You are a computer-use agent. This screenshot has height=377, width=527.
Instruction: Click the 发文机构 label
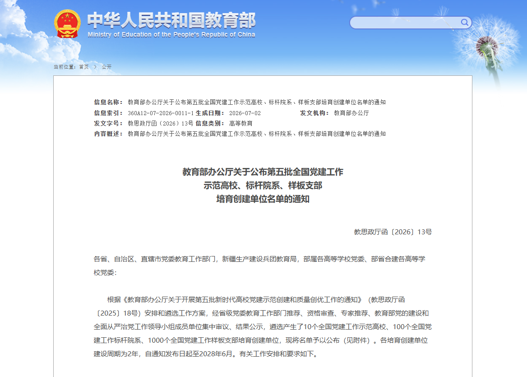314,113
